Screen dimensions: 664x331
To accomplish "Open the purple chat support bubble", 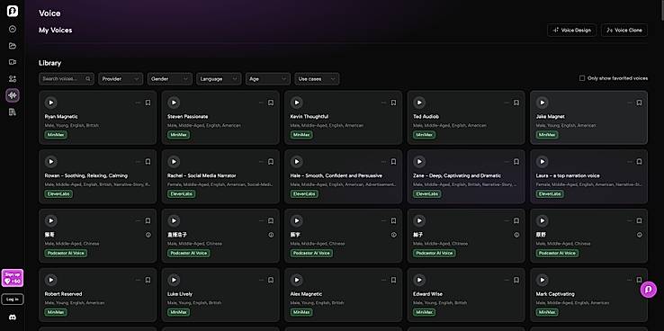I will [648, 290].
